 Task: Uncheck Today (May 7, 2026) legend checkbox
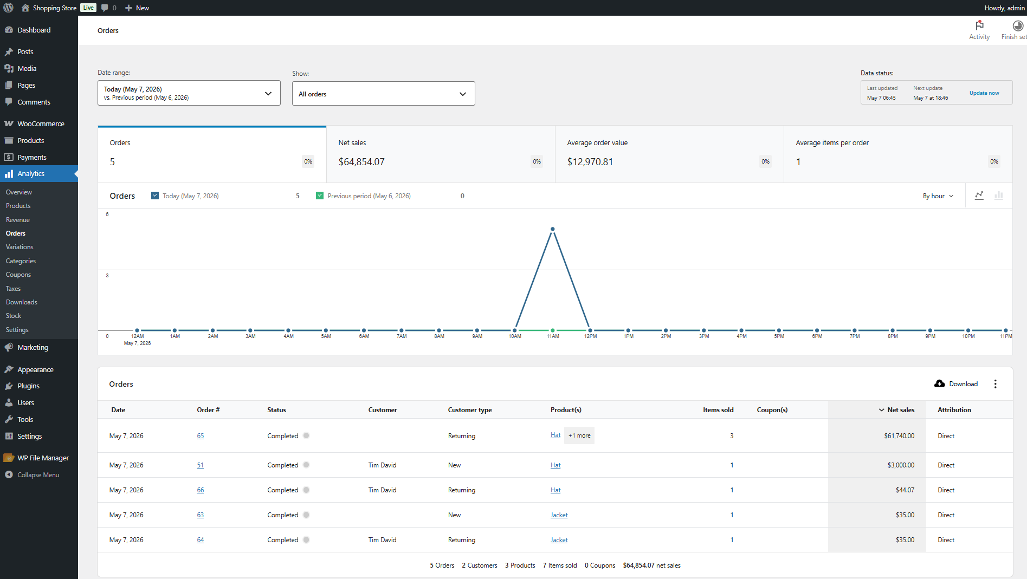tap(155, 196)
